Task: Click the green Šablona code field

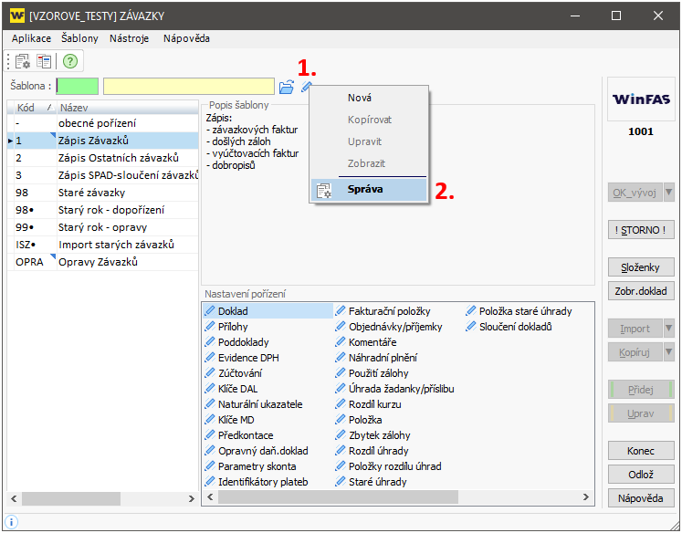Action: click(x=78, y=86)
